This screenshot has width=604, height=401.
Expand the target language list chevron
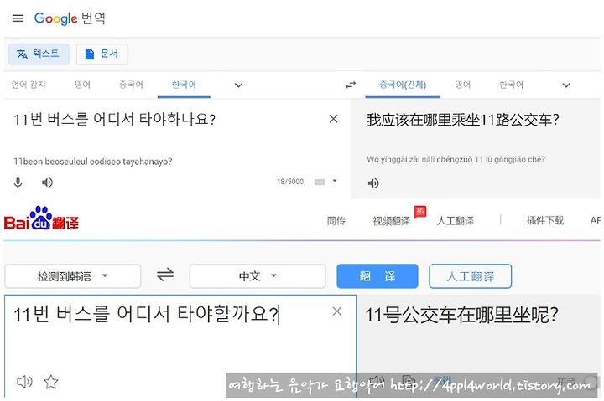tap(566, 85)
